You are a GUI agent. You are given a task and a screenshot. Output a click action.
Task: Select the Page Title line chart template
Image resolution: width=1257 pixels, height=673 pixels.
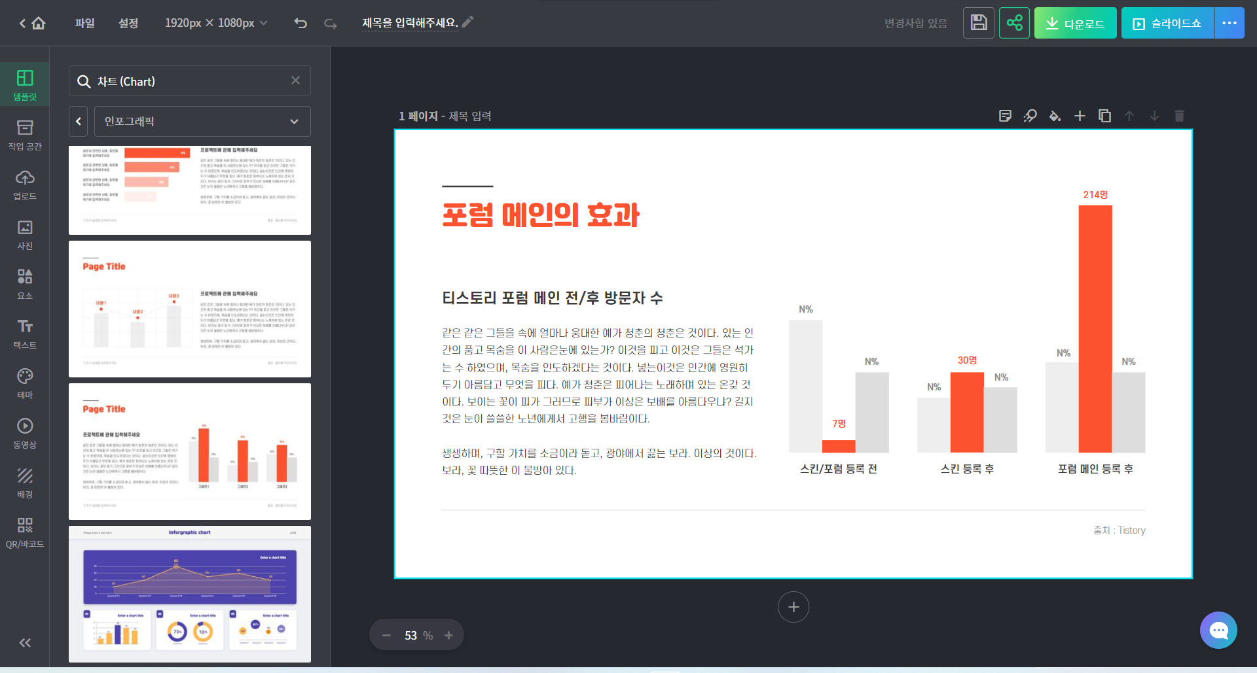pyautogui.click(x=190, y=309)
